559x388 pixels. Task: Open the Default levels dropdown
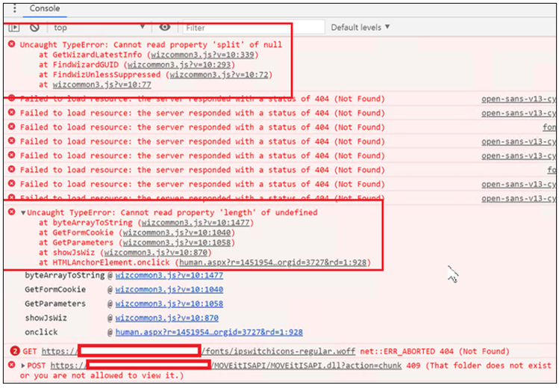pyautogui.click(x=360, y=28)
